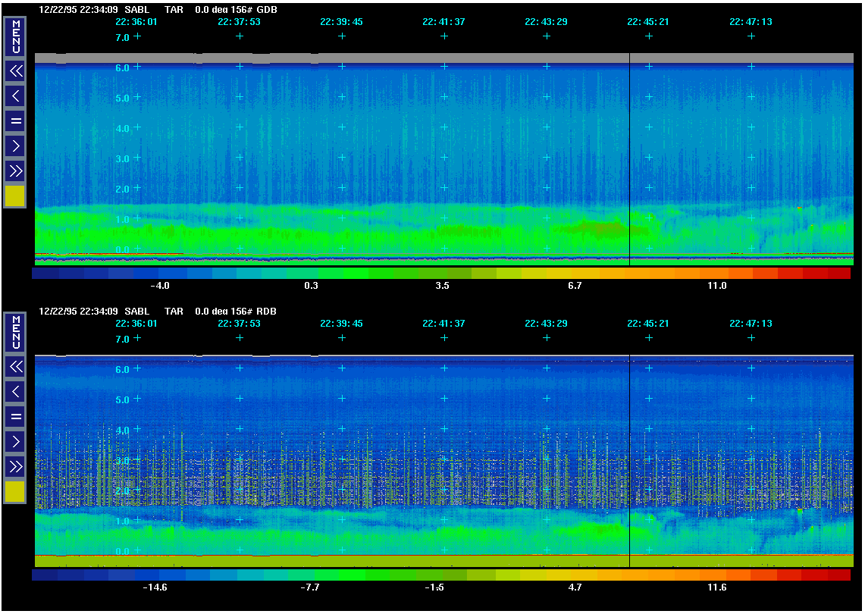The height and width of the screenshot is (614, 865).
Task: Click red end of the GDB color scale
Action: pyautogui.click(x=838, y=273)
